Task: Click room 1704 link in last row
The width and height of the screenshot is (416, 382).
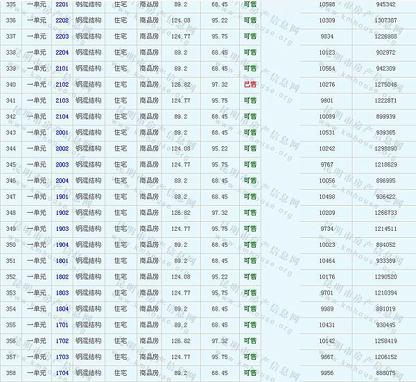Action: tap(62, 372)
